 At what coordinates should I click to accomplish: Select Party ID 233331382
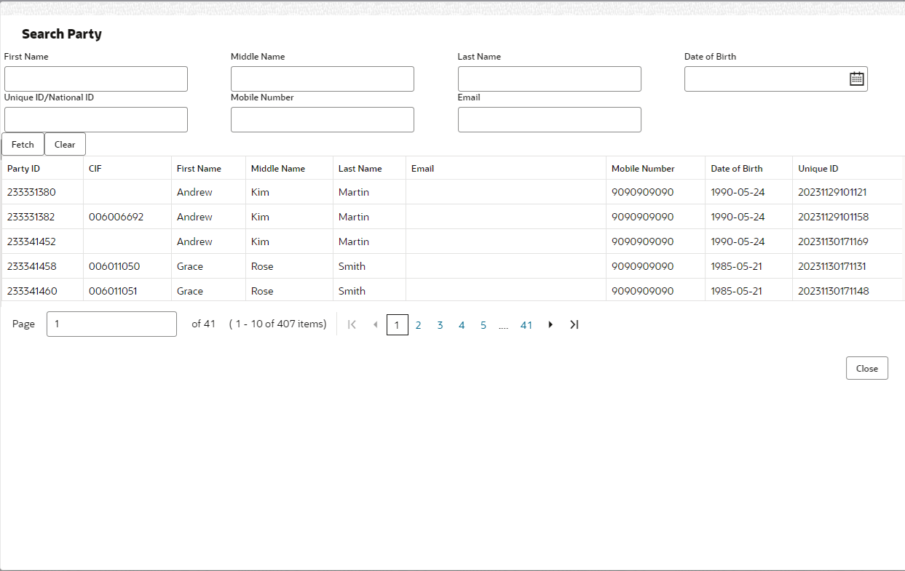point(31,217)
